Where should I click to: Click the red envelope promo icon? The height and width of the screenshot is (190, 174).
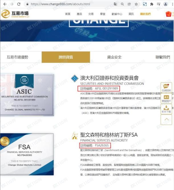169,14
